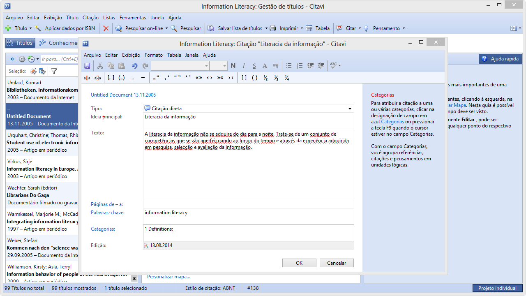Click the OK button
The height and width of the screenshot is (296, 526).
(299, 263)
